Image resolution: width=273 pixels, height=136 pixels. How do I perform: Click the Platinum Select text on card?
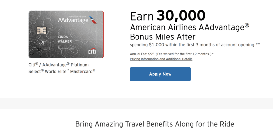(67, 49)
